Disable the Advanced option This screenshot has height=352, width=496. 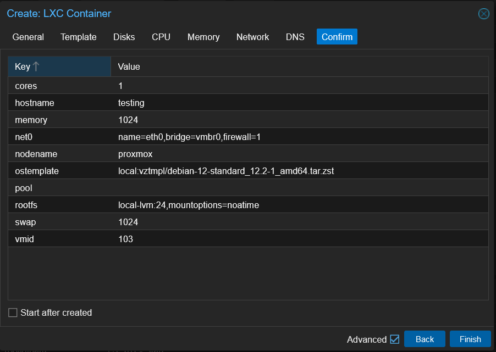[395, 339]
